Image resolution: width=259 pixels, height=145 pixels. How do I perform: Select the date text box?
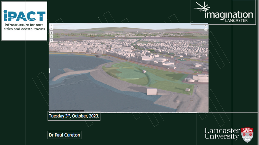coord(74,116)
